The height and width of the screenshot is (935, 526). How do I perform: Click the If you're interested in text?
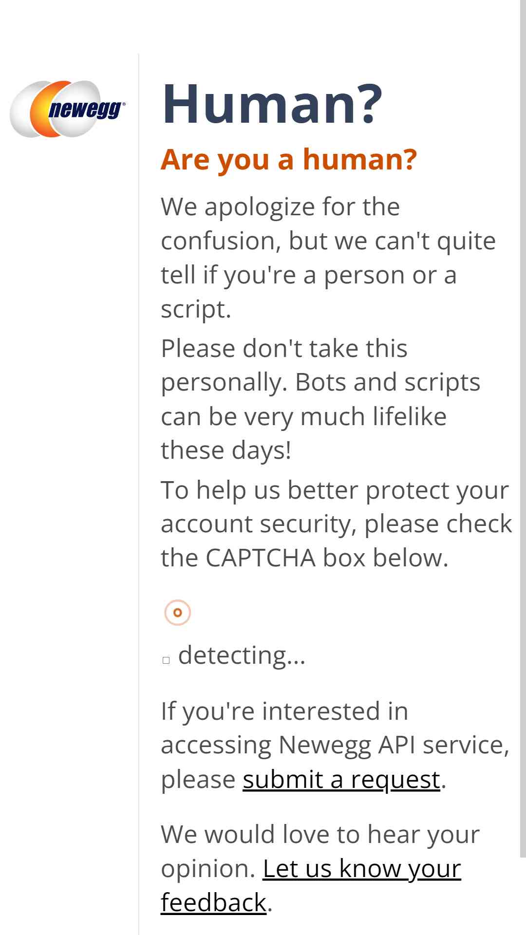click(x=284, y=711)
